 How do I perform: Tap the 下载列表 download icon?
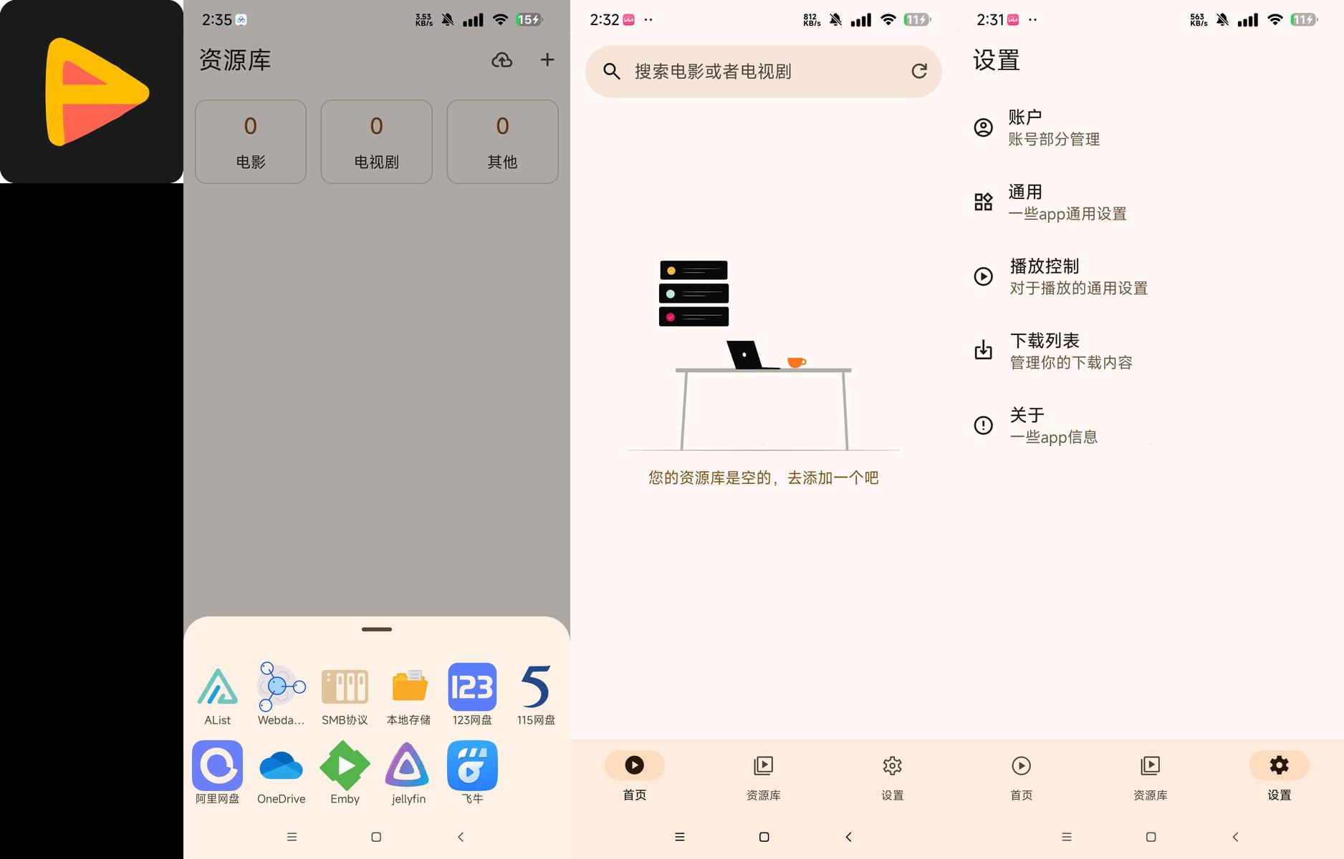click(984, 350)
